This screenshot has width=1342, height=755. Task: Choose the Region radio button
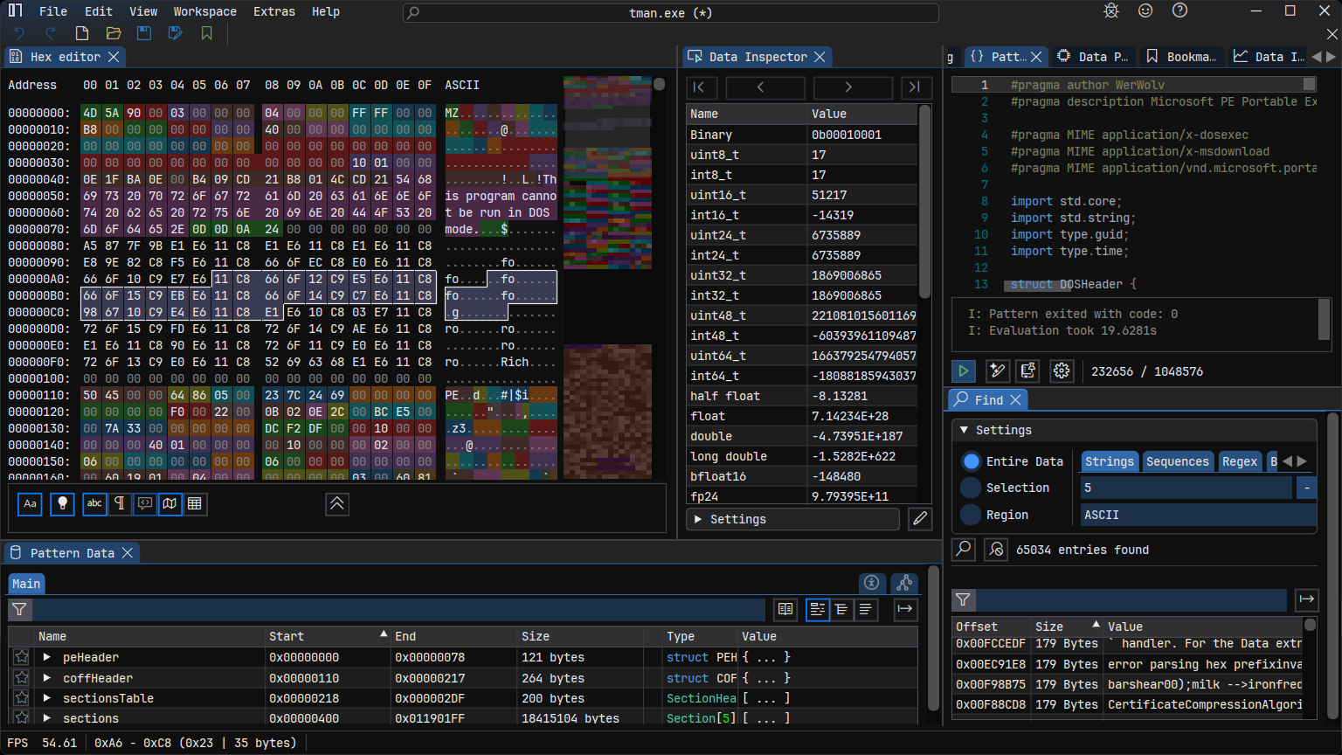[x=971, y=515]
